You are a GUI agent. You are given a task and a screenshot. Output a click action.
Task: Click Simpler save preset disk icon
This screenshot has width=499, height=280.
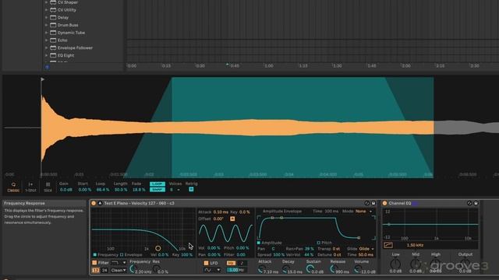[373, 203]
